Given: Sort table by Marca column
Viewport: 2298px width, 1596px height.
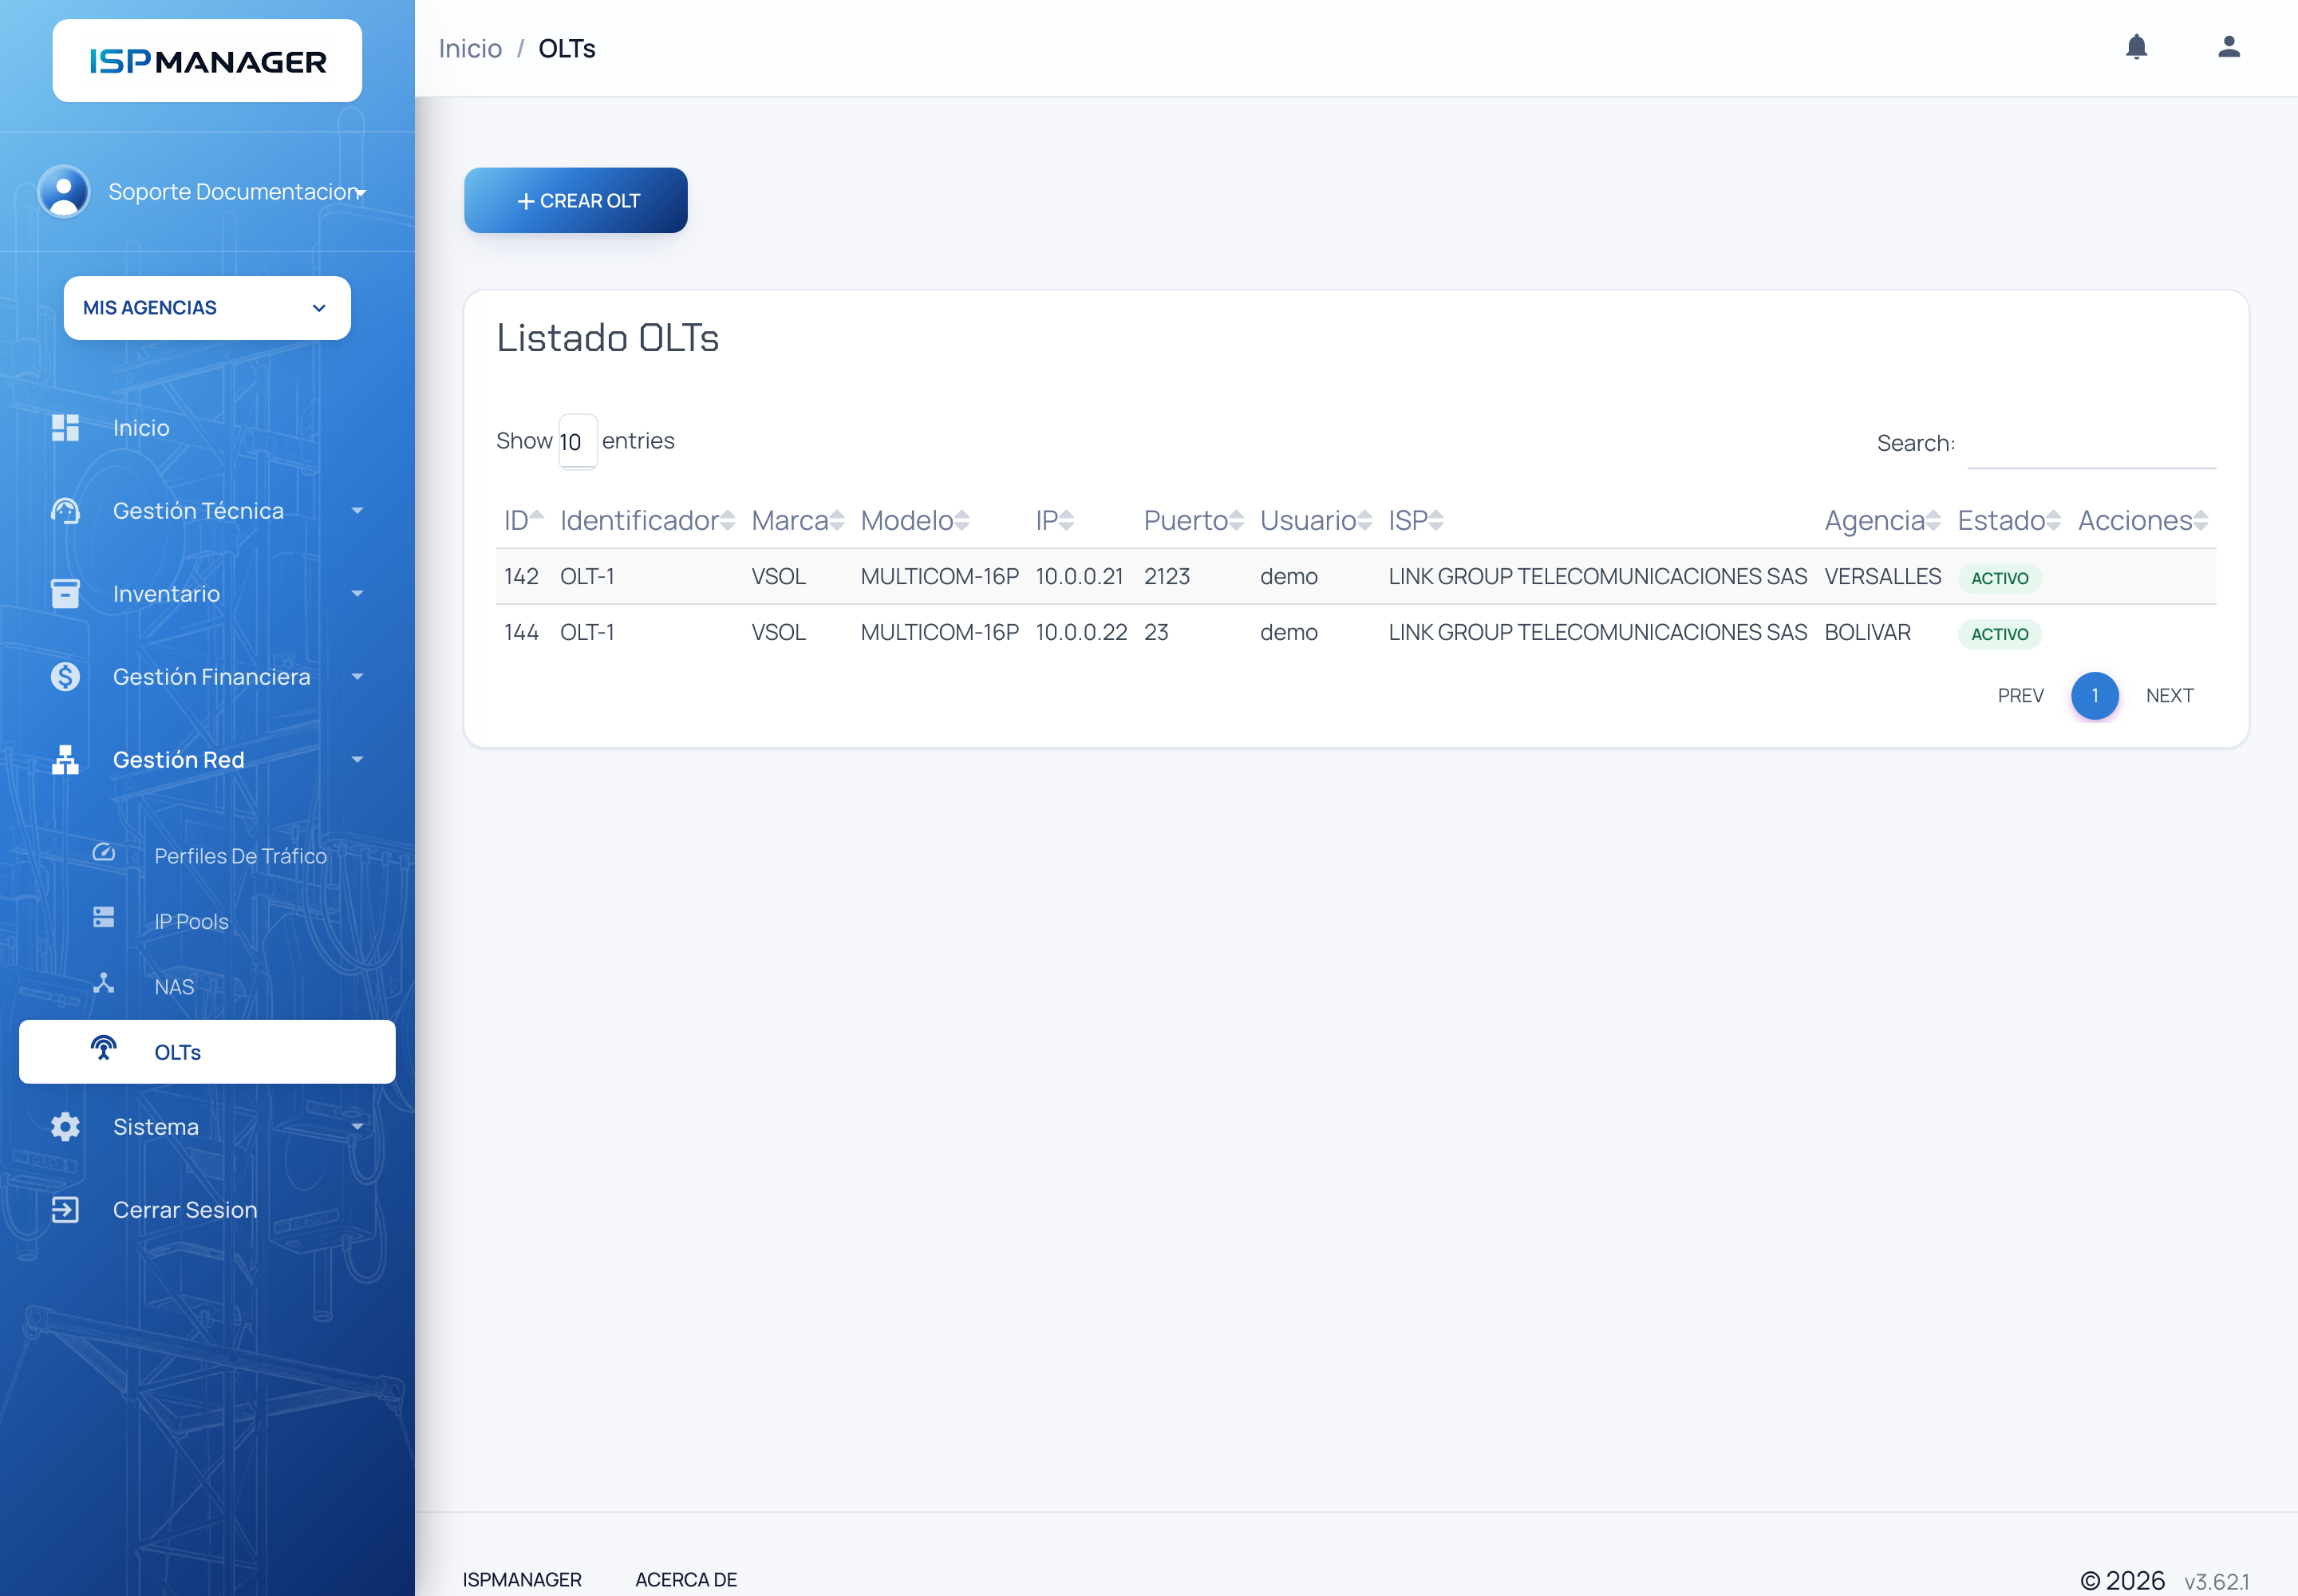Looking at the screenshot, I should [837, 520].
